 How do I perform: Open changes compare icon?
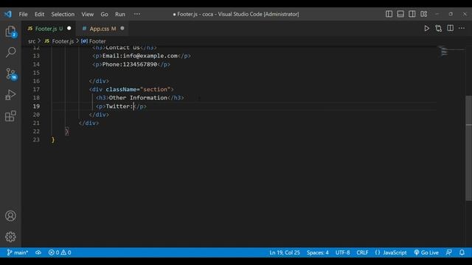pyautogui.click(x=438, y=28)
